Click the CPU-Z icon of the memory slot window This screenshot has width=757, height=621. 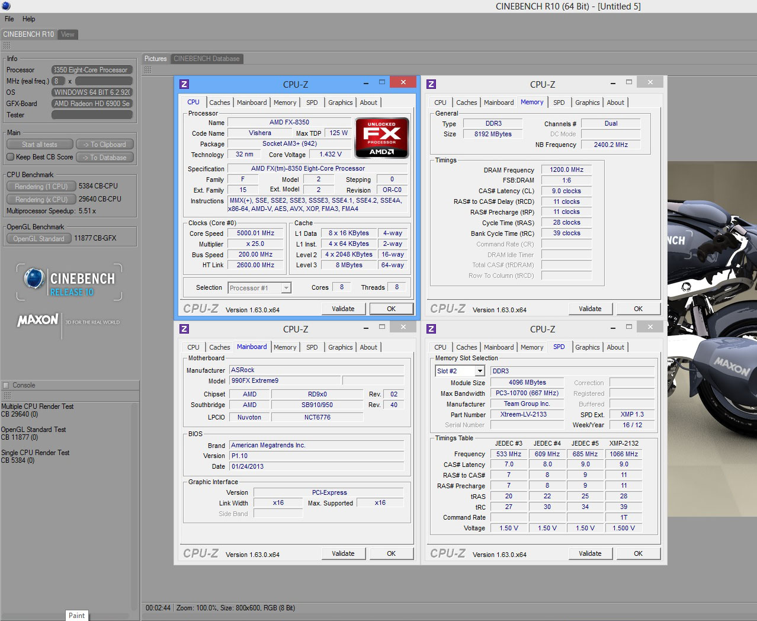point(431,329)
